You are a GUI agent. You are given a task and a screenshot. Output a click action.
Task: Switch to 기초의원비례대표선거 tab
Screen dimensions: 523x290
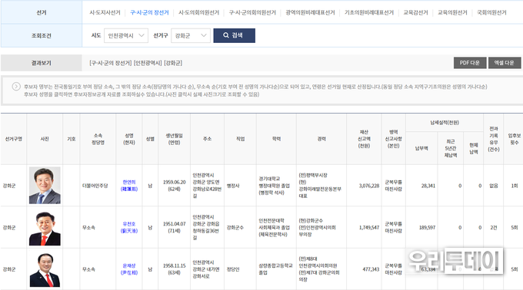point(369,12)
